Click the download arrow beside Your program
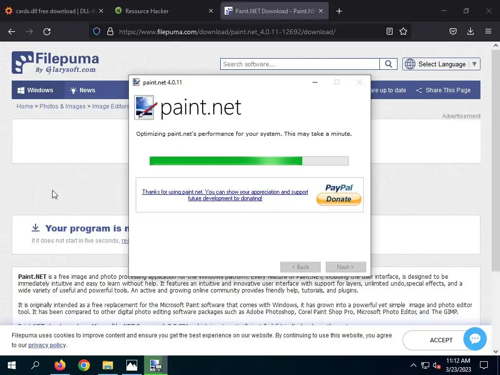 36,228
